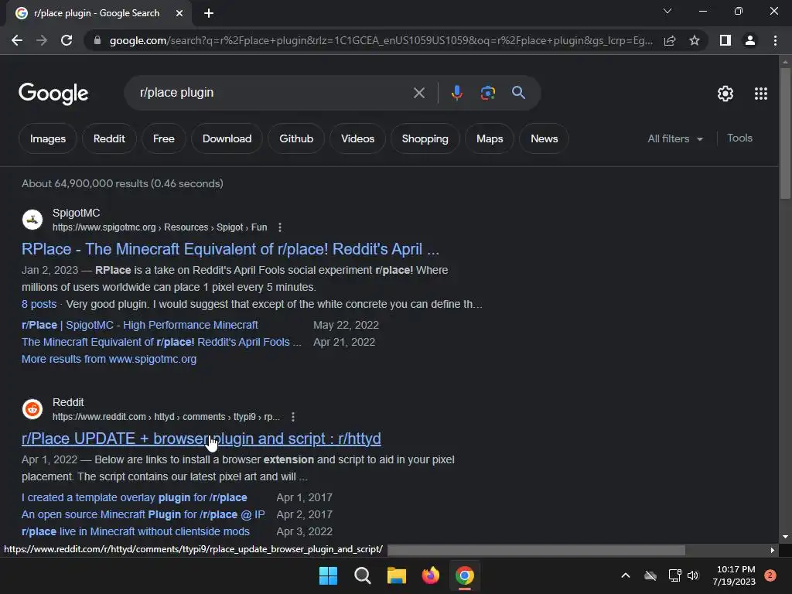View site security lock info
Image resolution: width=792 pixels, height=594 pixels.
click(97, 40)
